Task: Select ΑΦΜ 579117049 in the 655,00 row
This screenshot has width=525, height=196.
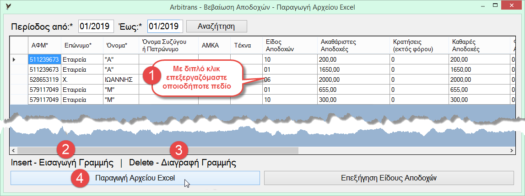Action: click(44, 90)
